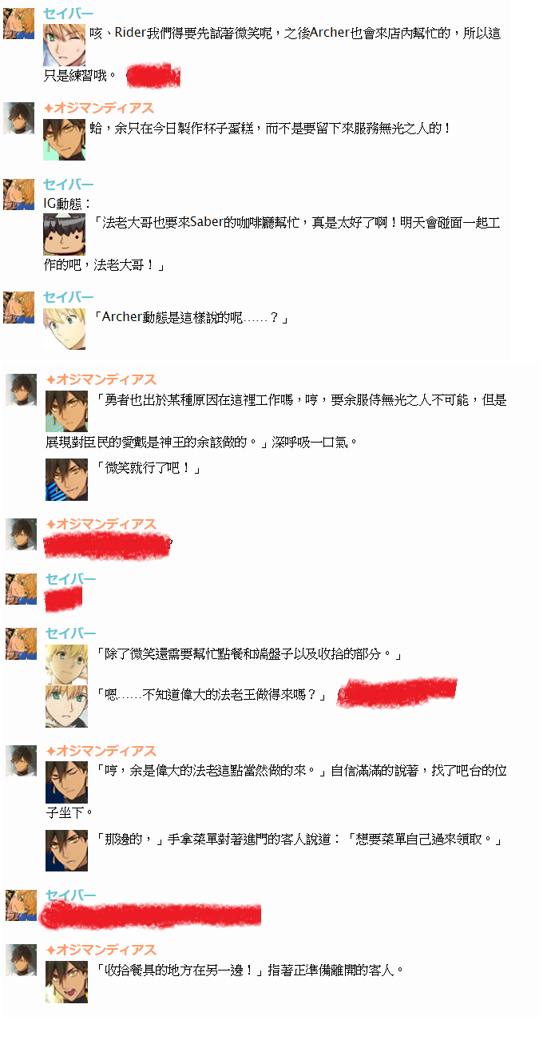Click Ozymandias emoticon beside 「那邊的，」手拿菜單
Viewport: 555px width, 1044px height.
pos(66,850)
